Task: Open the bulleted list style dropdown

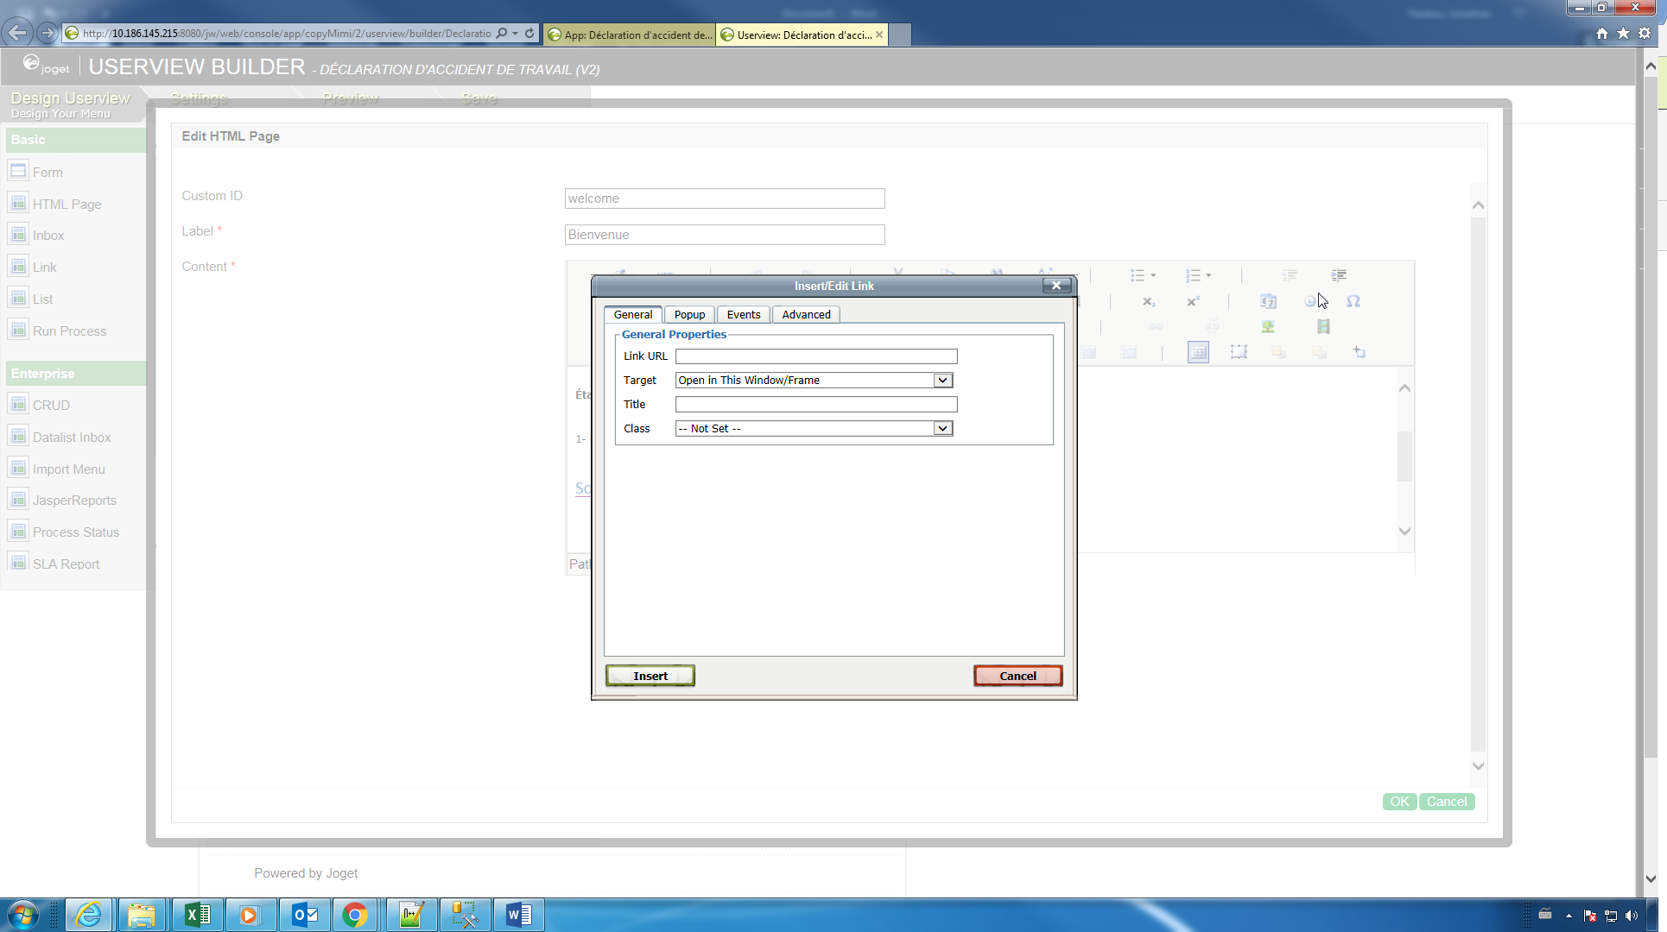Action: [1153, 276]
